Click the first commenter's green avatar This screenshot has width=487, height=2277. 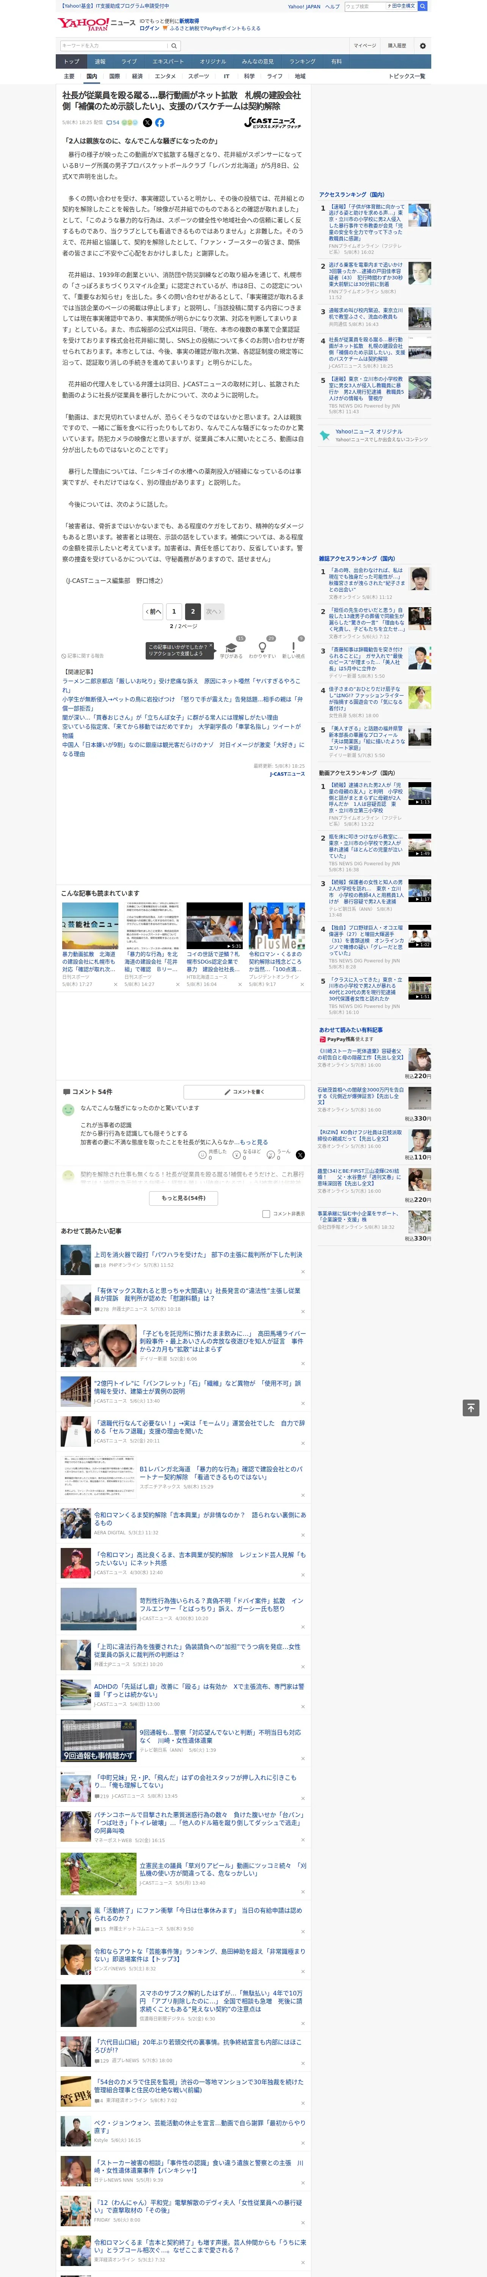[68, 1109]
